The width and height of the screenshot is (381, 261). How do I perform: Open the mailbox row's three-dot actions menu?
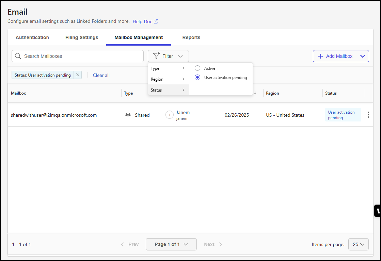368,115
